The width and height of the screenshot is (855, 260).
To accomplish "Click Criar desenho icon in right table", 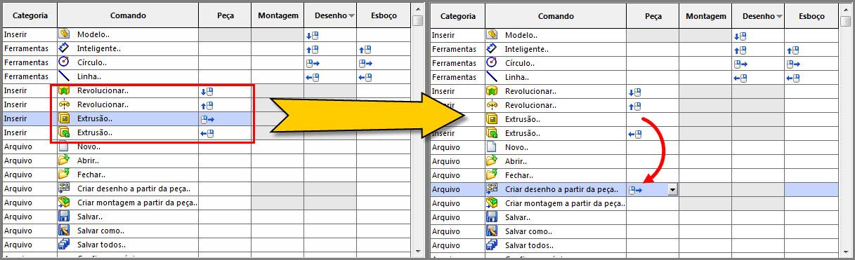I will pyautogui.click(x=492, y=189).
